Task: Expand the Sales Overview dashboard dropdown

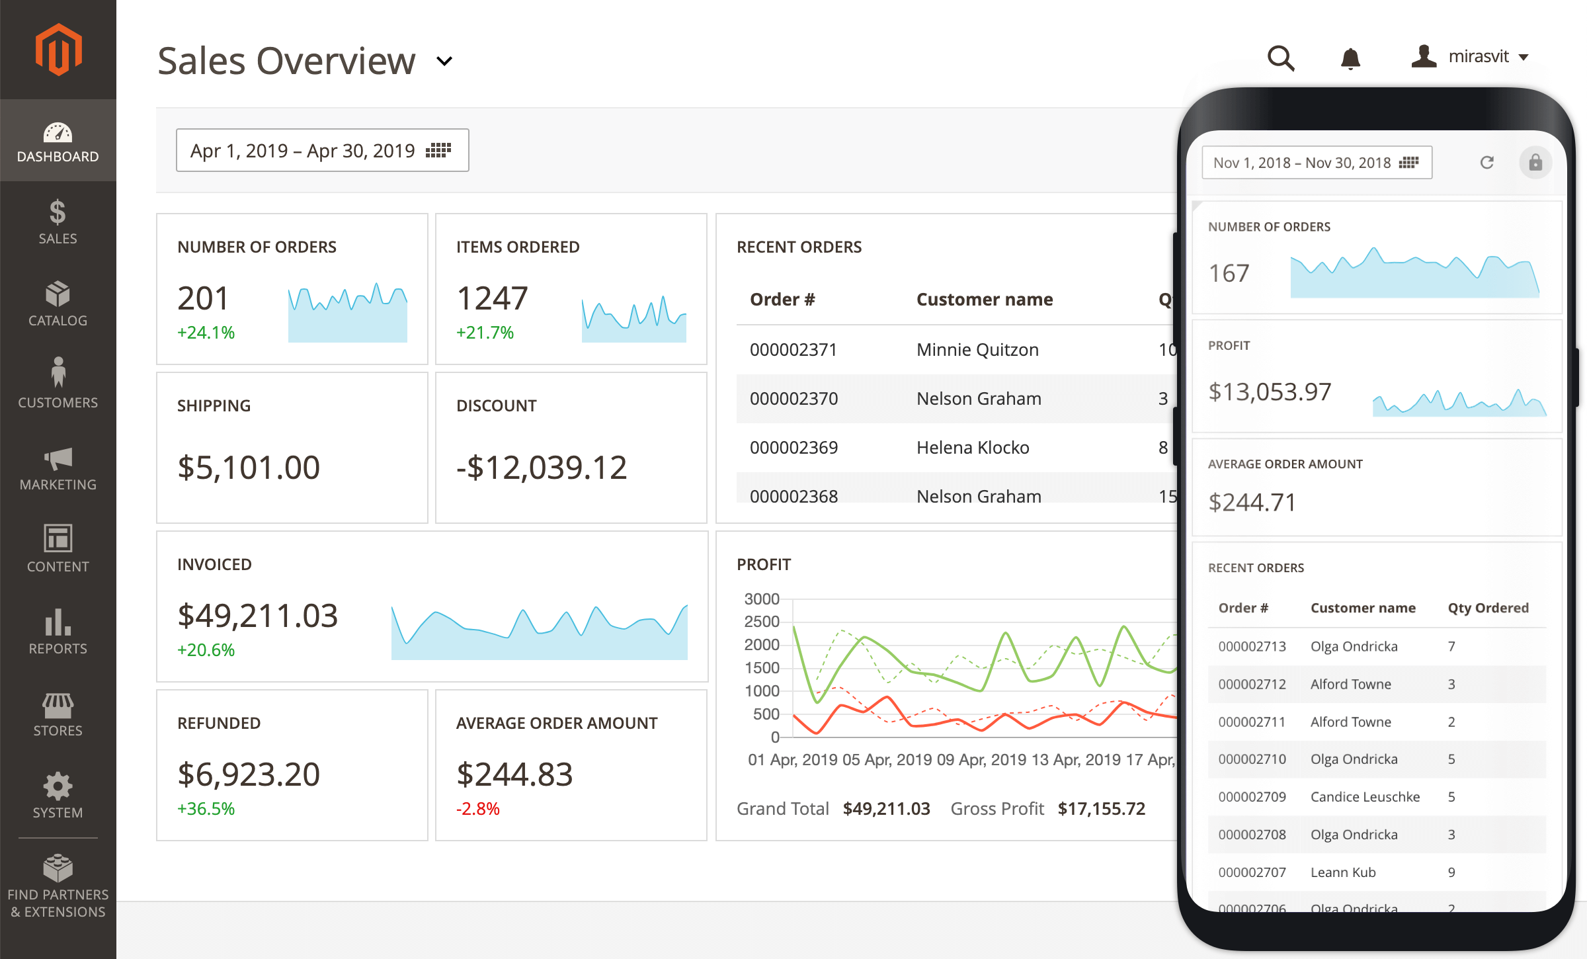Action: click(445, 62)
